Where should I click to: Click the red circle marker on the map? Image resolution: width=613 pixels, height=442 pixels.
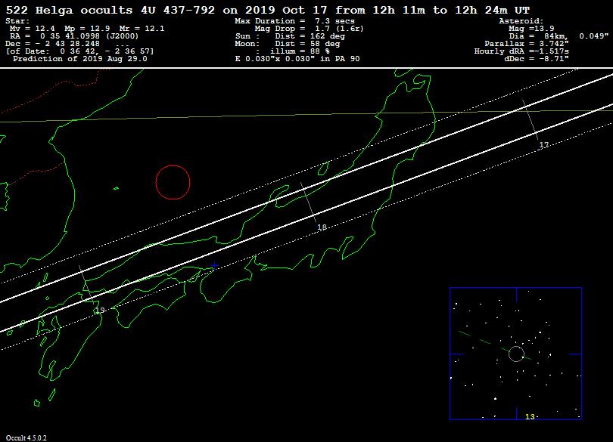point(173,182)
